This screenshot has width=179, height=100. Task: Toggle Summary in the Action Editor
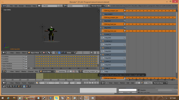61,71
